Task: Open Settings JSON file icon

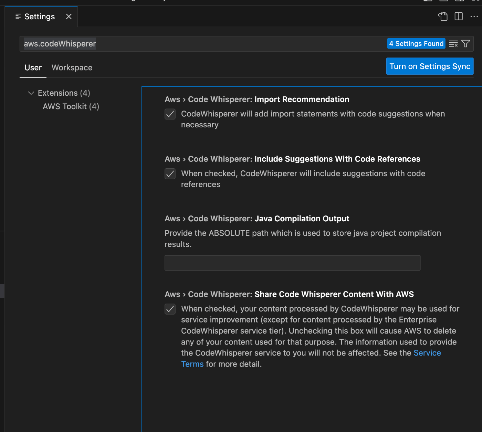Action: [443, 17]
